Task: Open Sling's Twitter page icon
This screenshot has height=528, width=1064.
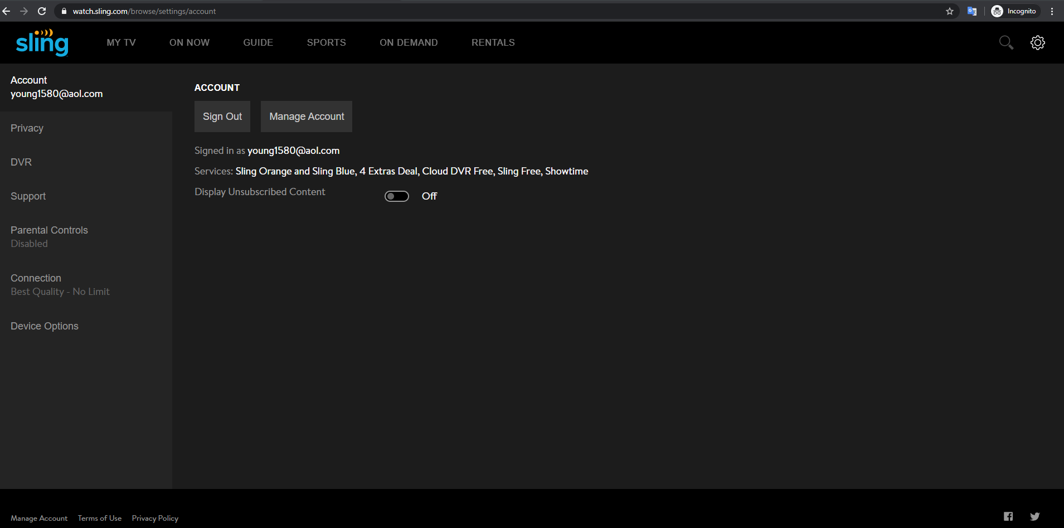Action: click(1035, 516)
